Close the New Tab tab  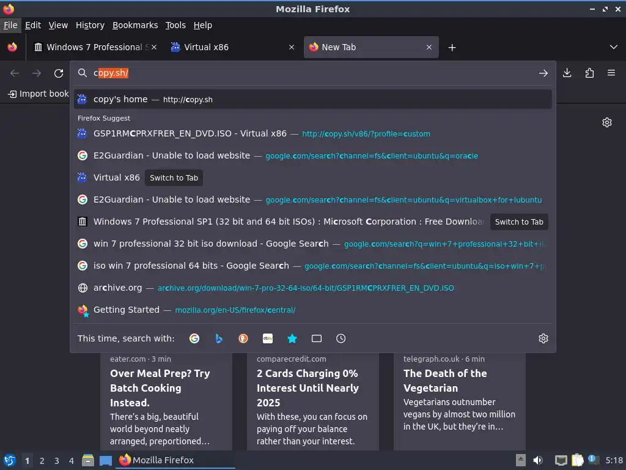point(429,47)
